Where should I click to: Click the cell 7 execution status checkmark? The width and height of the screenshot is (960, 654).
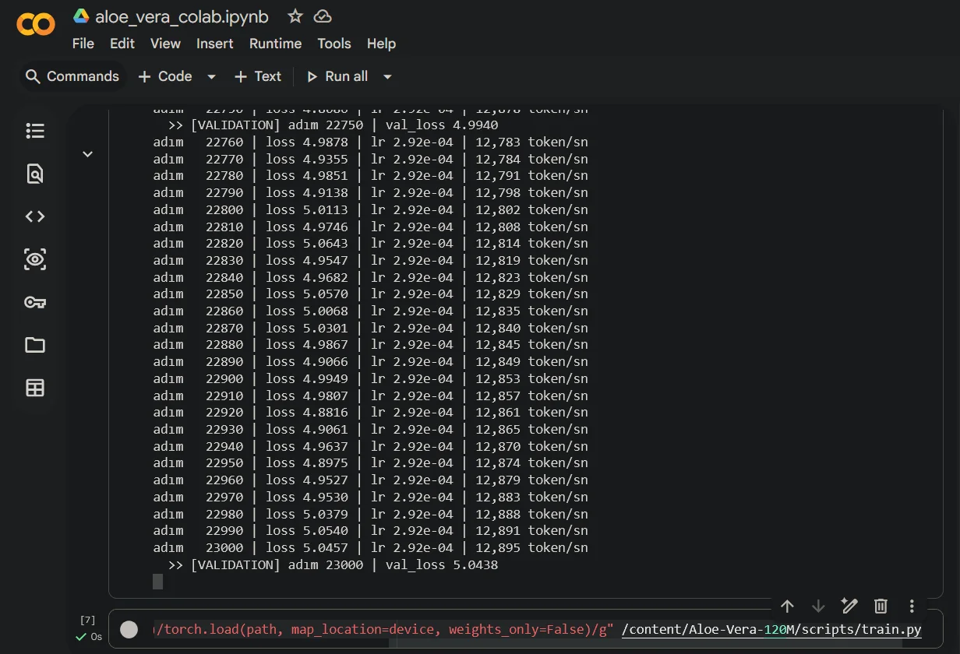(81, 637)
